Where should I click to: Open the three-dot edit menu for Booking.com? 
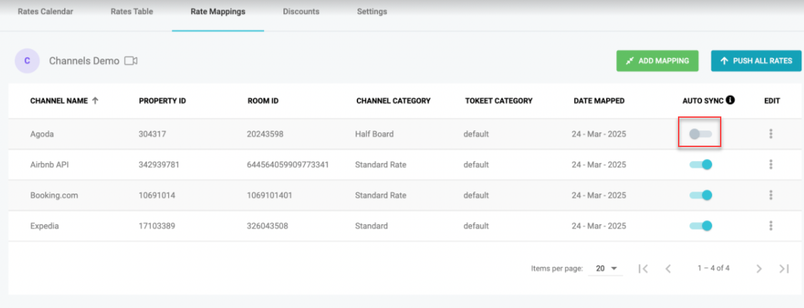click(x=771, y=195)
